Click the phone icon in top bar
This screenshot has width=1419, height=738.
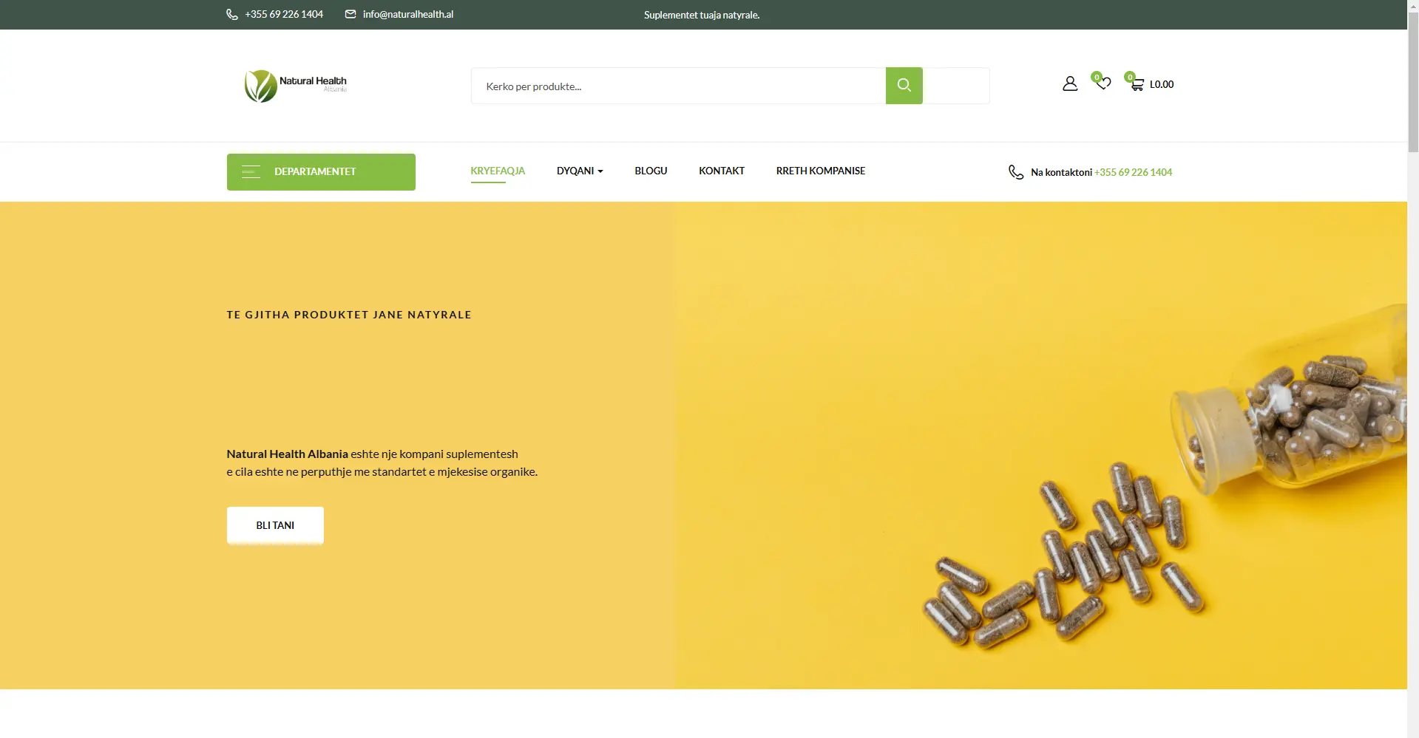tap(232, 14)
